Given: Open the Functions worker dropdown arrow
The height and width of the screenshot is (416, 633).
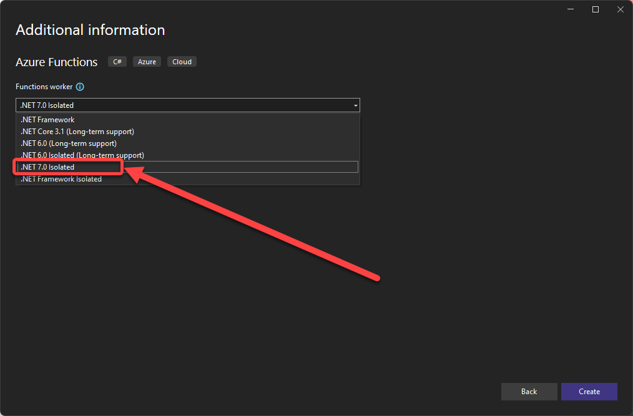Looking at the screenshot, I should (355, 105).
